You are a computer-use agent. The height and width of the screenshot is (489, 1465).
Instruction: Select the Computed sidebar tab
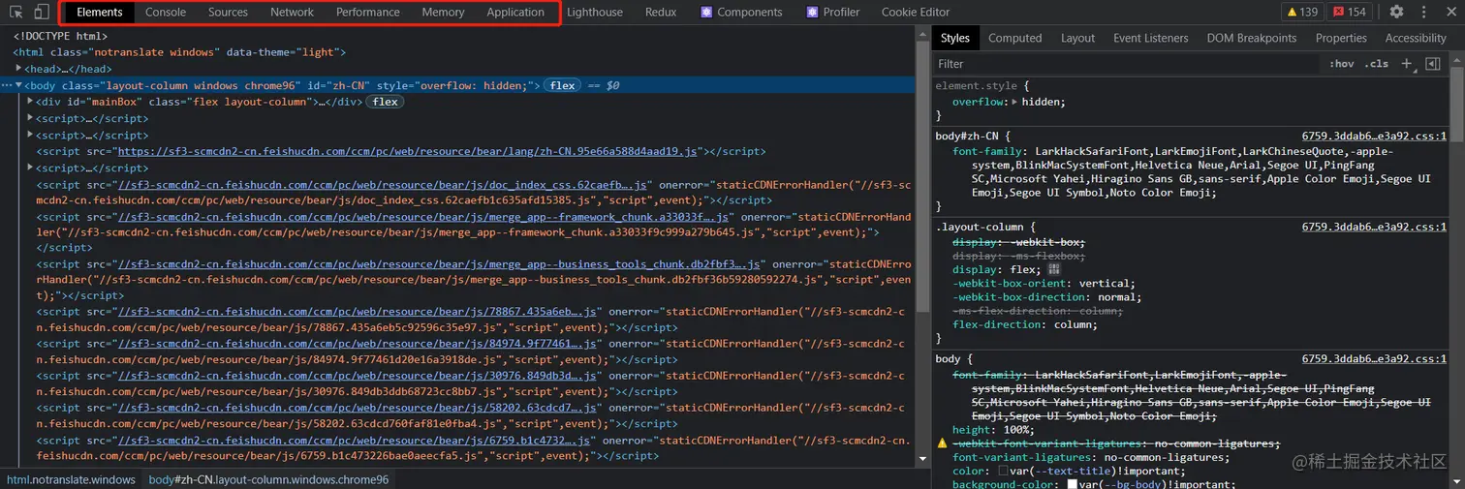[x=1015, y=38]
